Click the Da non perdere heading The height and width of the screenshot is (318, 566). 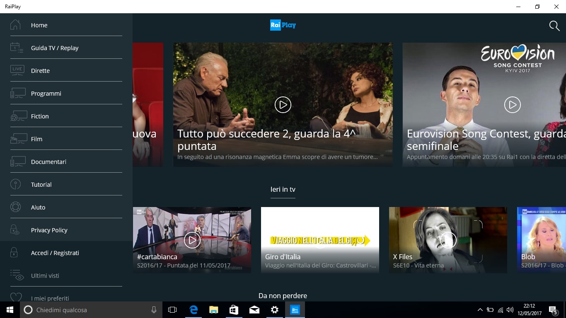[283, 296]
